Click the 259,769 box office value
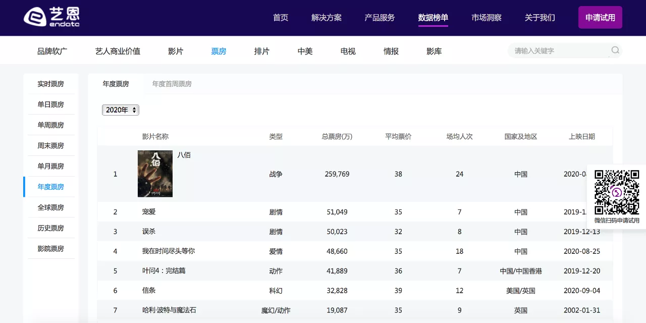Image resolution: width=646 pixels, height=323 pixels. pos(337,174)
